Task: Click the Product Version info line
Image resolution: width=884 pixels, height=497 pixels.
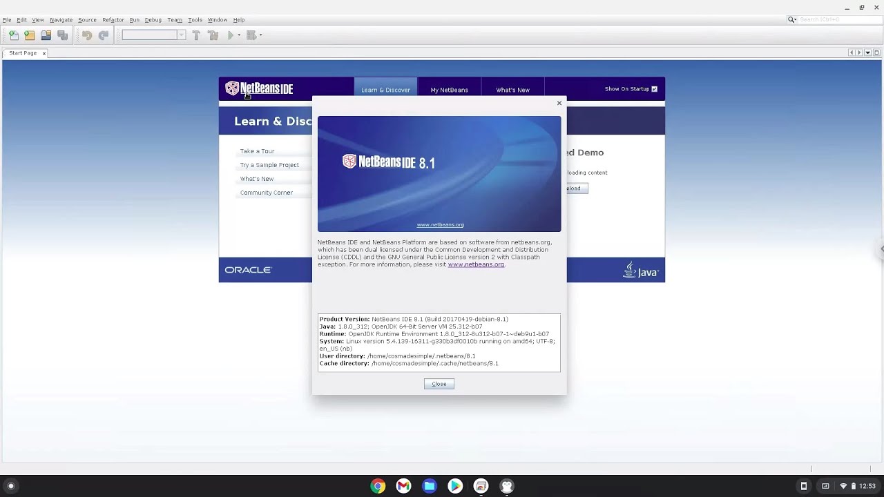Action: click(x=414, y=319)
